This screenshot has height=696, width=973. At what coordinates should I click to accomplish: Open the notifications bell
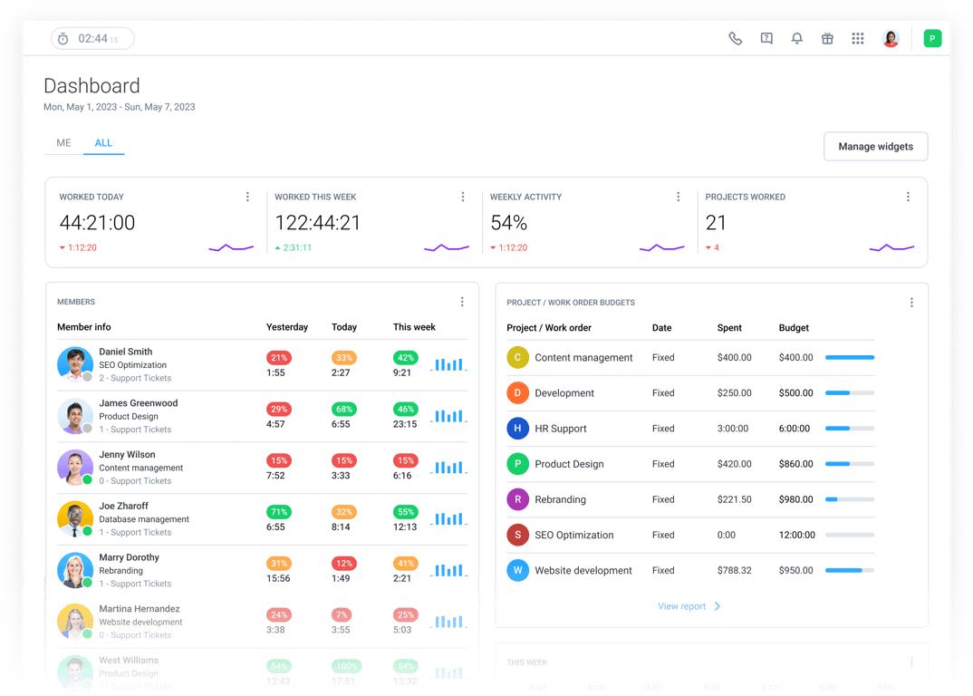(x=796, y=38)
